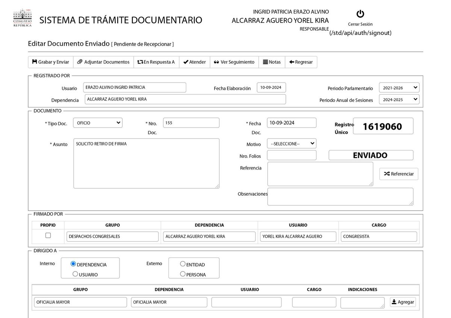Click Firmado Por dependencia field
This screenshot has height=318, width=451.
[x=209, y=237]
